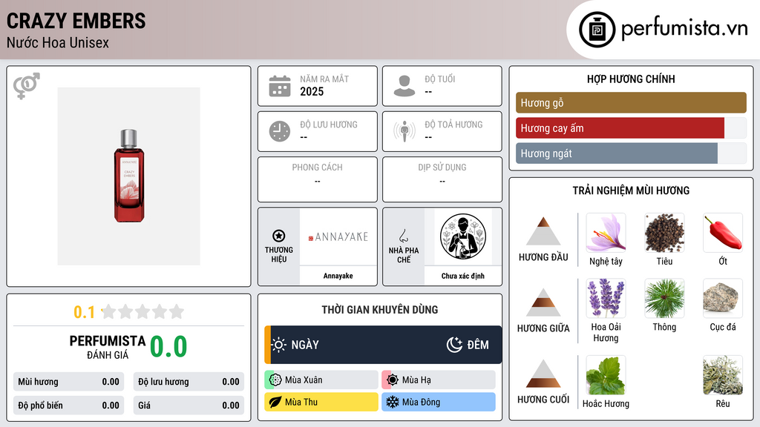Click the green 0.0 Perfumista score
Image resolution: width=760 pixels, height=427 pixels.
tap(168, 347)
